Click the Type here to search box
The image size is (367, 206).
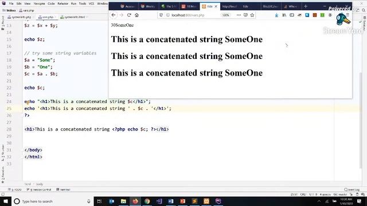[x=52, y=201]
